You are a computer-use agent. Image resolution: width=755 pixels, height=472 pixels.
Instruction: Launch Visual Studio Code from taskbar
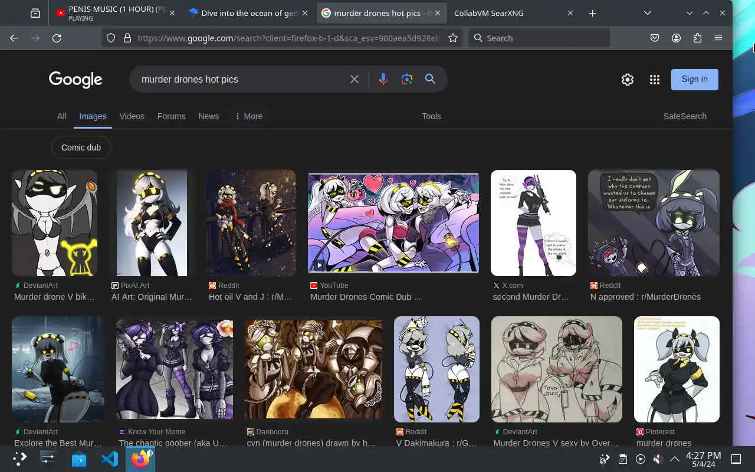pos(110,458)
